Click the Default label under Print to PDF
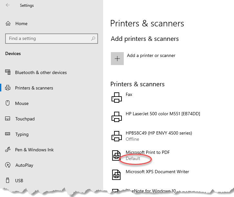 pyautogui.click(x=133, y=158)
